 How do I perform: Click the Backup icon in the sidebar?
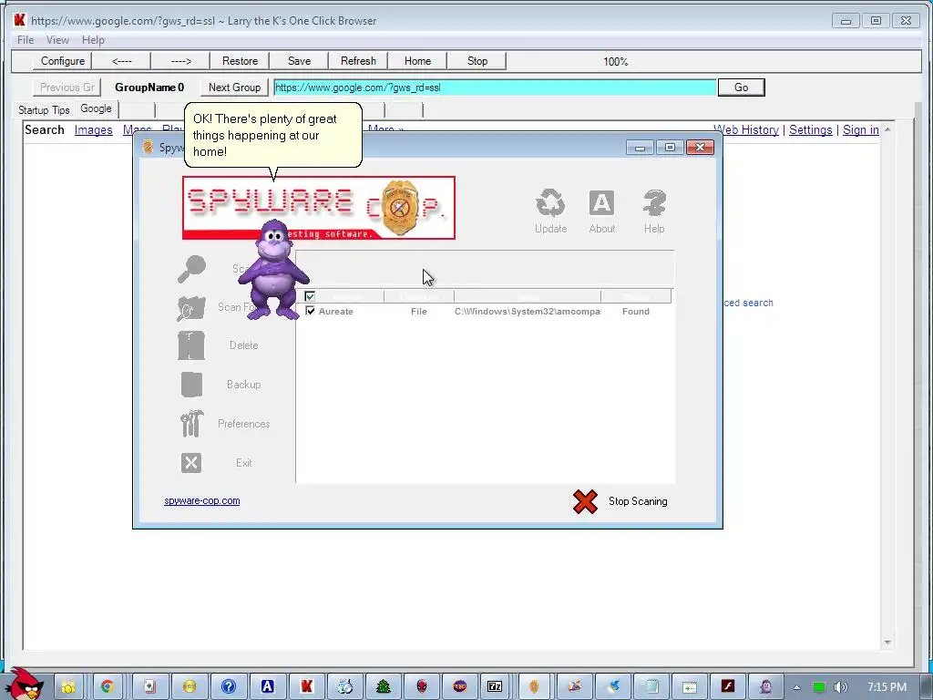[191, 385]
